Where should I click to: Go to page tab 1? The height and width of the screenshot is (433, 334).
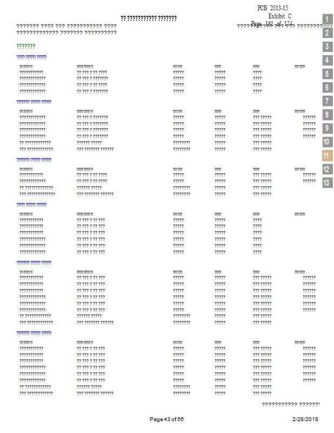point(327,19)
